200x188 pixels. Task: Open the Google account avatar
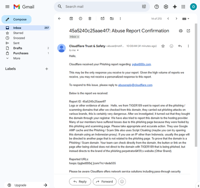point(193,7)
